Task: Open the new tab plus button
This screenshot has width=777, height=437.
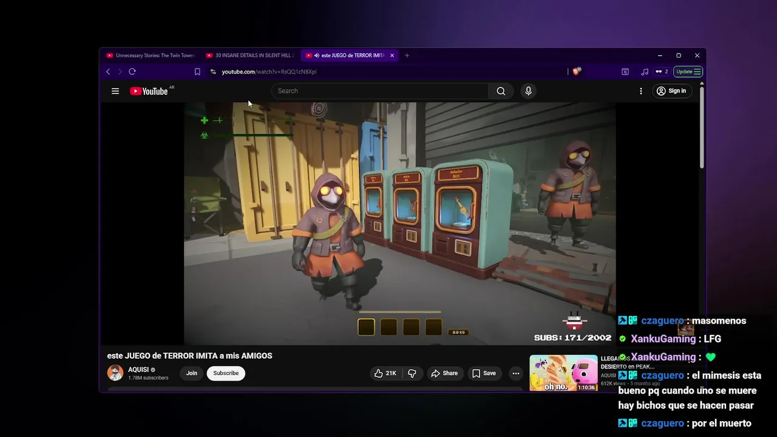Action: coord(407,55)
